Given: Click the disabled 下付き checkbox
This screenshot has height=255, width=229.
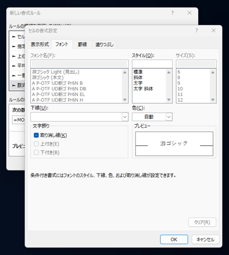Looking at the screenshot, I should pos(36,153).
